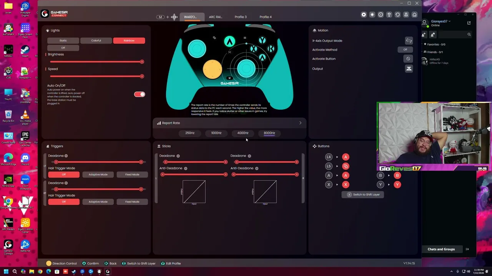Click the upload arrow icon in top toolbar
The width and height of the screenshot is (492, 276).
(x=389, y=15)
